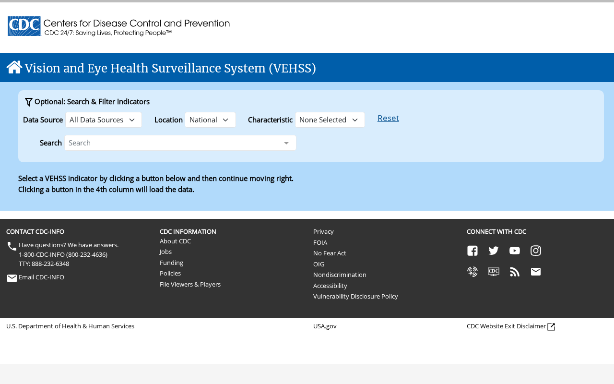Open the Location dropdown set to National
This screenshot has width=614, height=384.
(x=210, y=120)
